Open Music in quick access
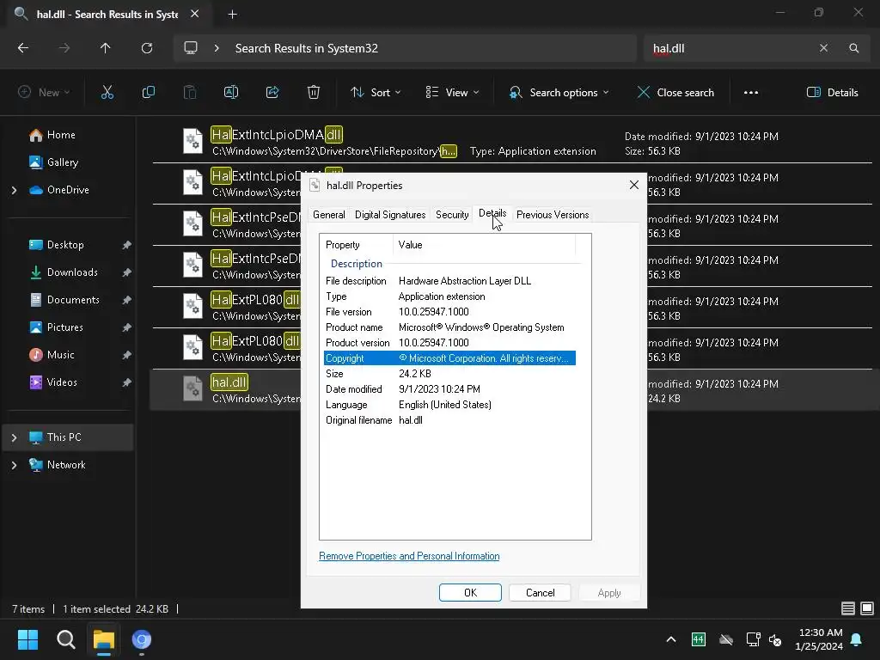The height and width of the screenshot is (660, 880). (x=61, y=355)
